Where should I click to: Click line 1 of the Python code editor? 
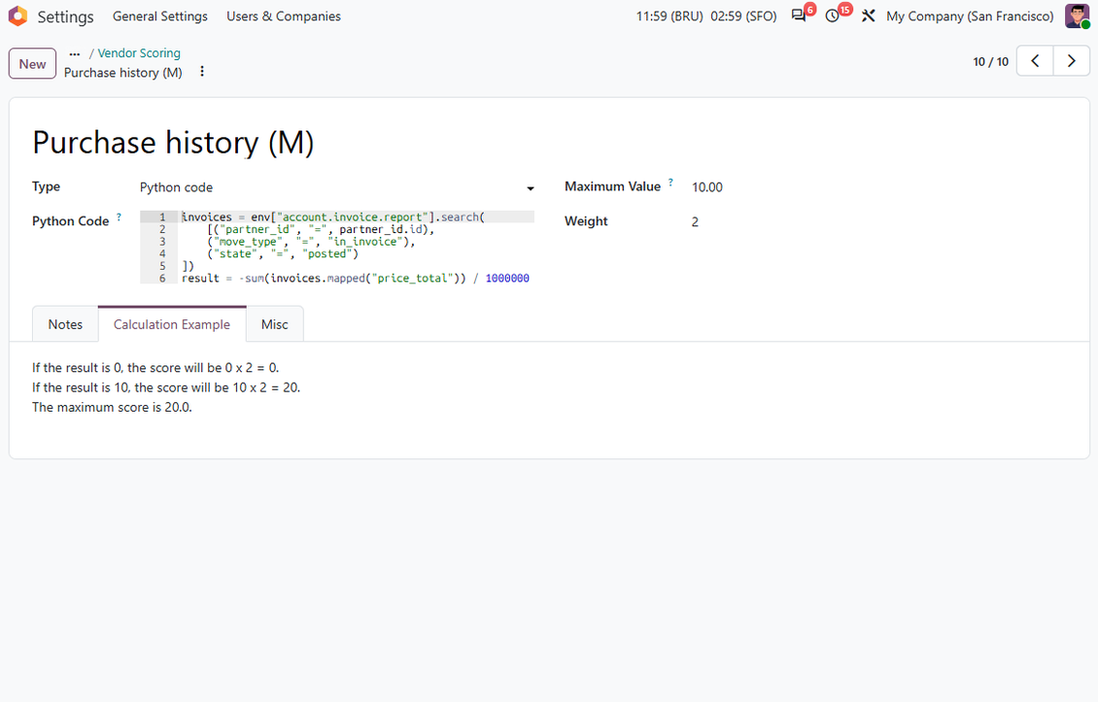[x=358, y=217]
